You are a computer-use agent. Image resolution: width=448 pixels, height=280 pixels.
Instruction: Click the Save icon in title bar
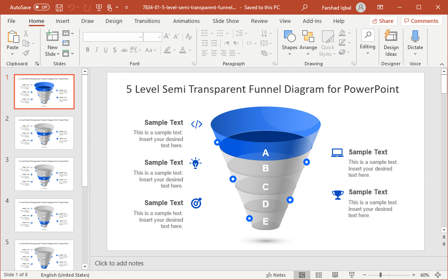(x=59, y=7)
